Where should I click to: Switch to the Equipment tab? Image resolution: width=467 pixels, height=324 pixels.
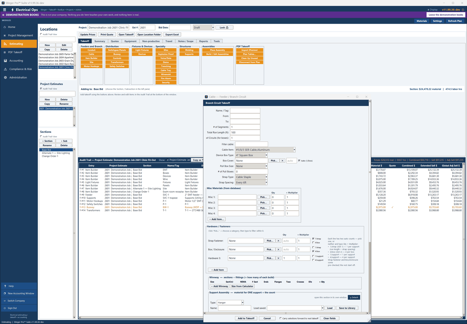coord(130,41)
